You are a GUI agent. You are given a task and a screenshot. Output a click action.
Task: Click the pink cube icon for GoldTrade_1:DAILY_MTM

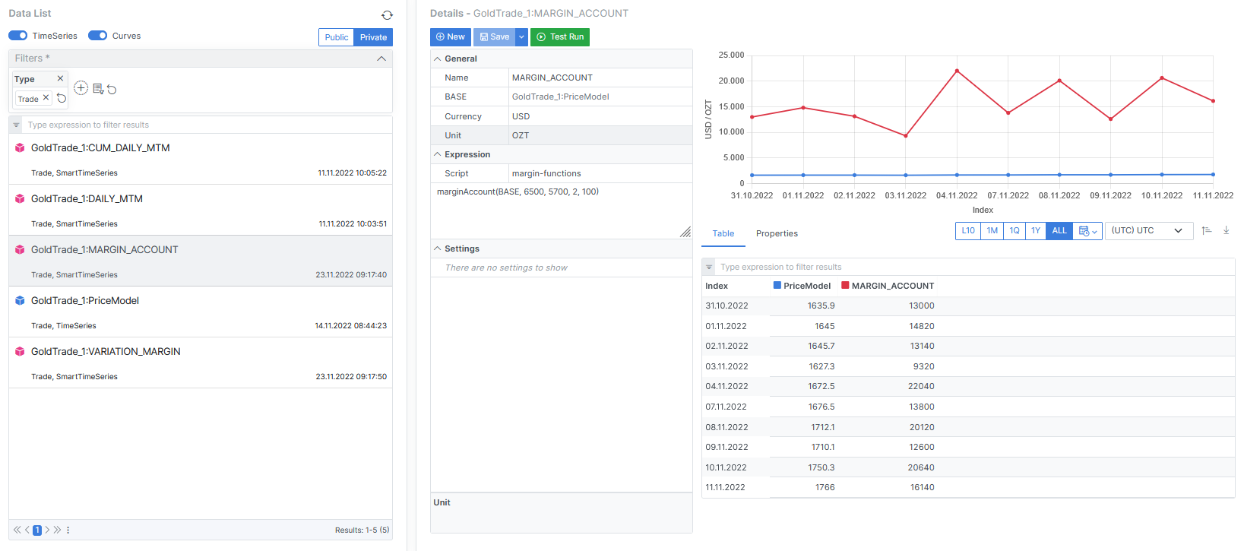[x=20, y=199]
